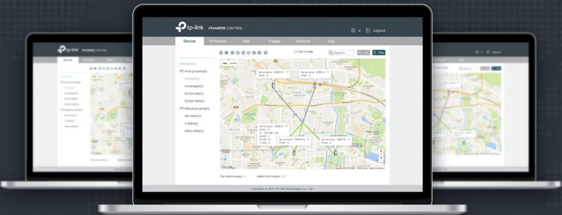Open the Firmware tab

click(218, 41)
